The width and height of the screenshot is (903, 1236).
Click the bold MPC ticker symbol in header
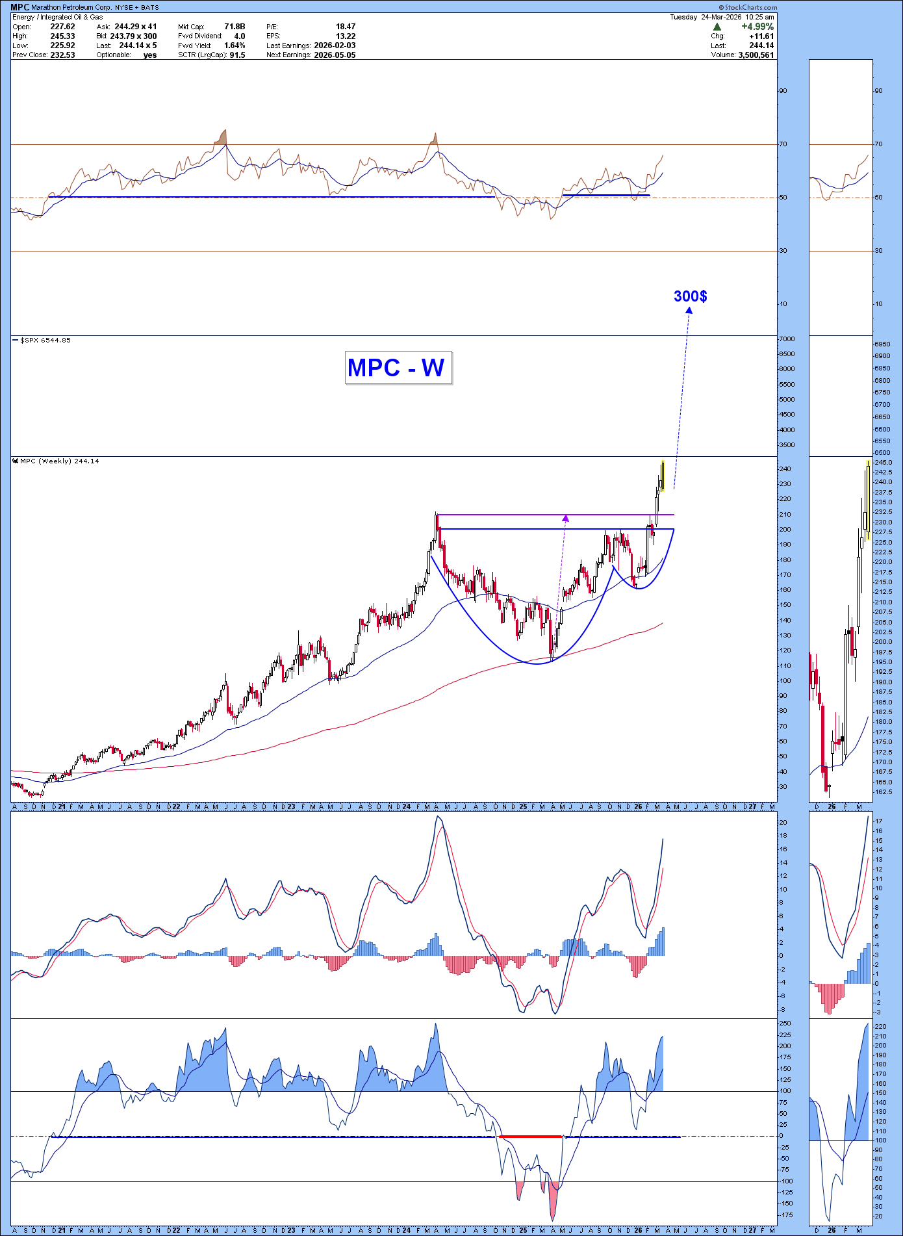(x=19, y=7)
